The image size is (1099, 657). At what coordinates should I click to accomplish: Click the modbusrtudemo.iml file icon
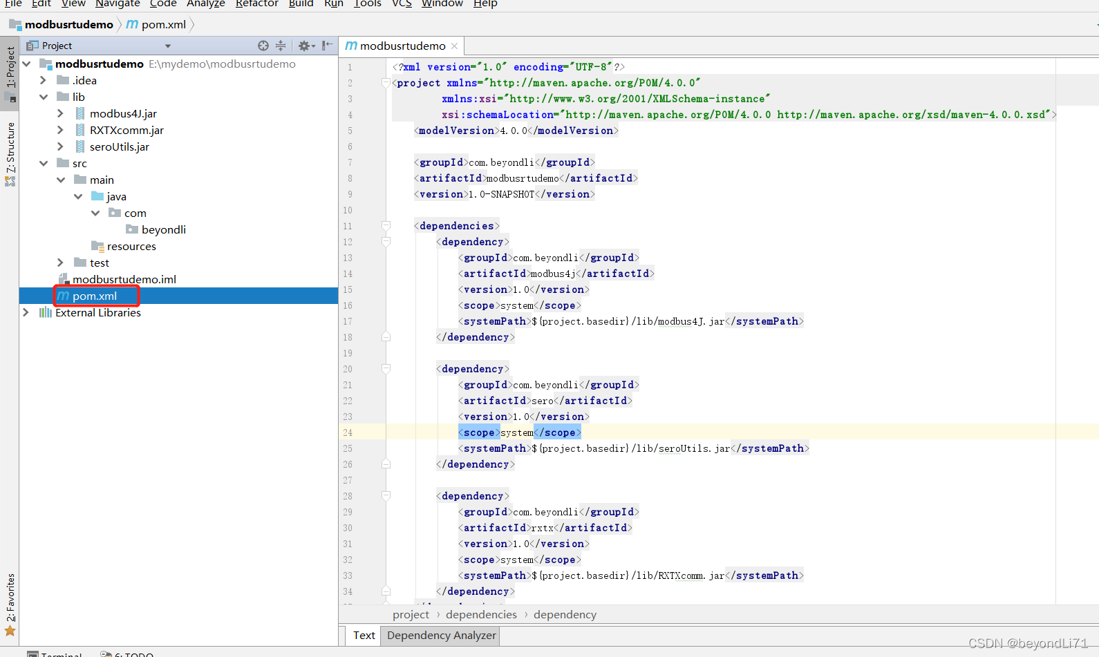(x=64, y=279)
